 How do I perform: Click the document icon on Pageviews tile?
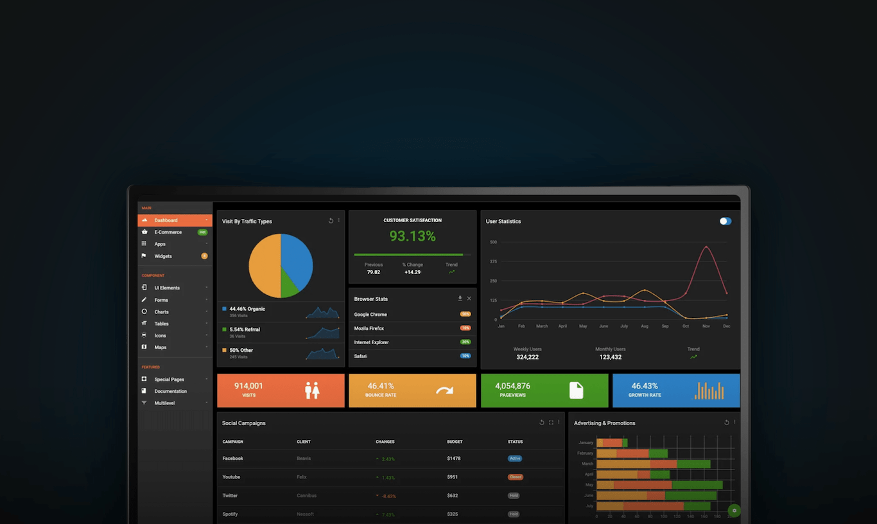pos(577,390)
